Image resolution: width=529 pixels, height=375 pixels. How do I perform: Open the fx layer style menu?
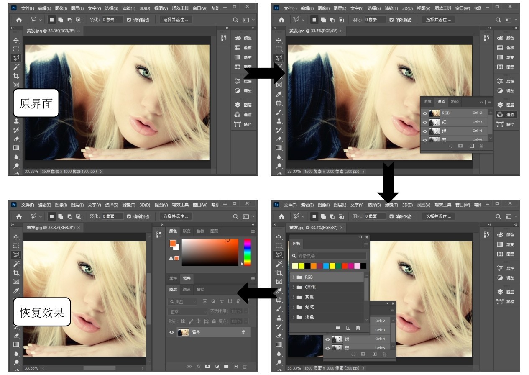point(198,367)
